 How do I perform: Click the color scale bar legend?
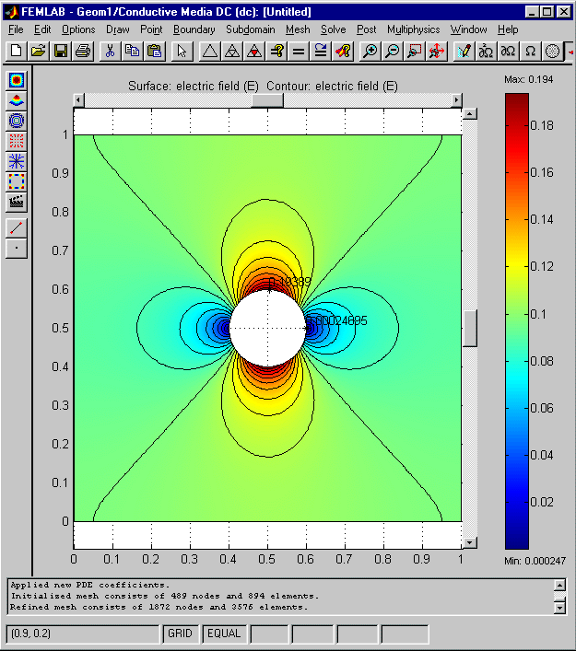[x=518, y=321]
